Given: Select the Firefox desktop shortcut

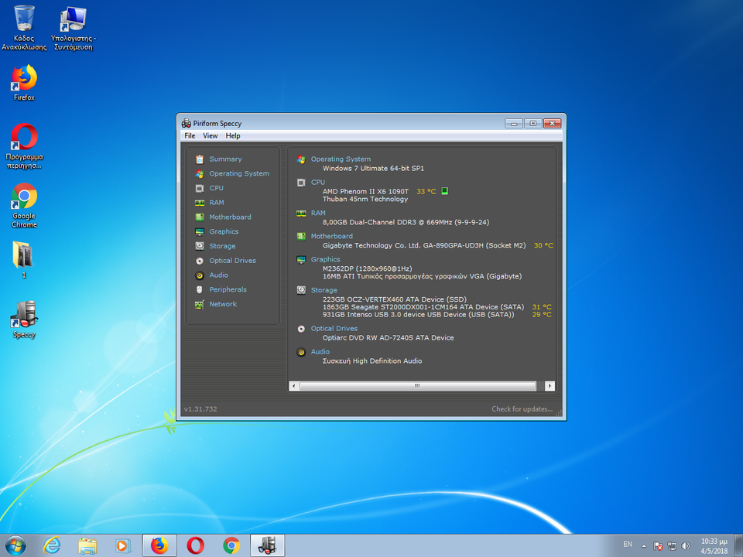Looking at the screenshot, I should coord(24,84).
